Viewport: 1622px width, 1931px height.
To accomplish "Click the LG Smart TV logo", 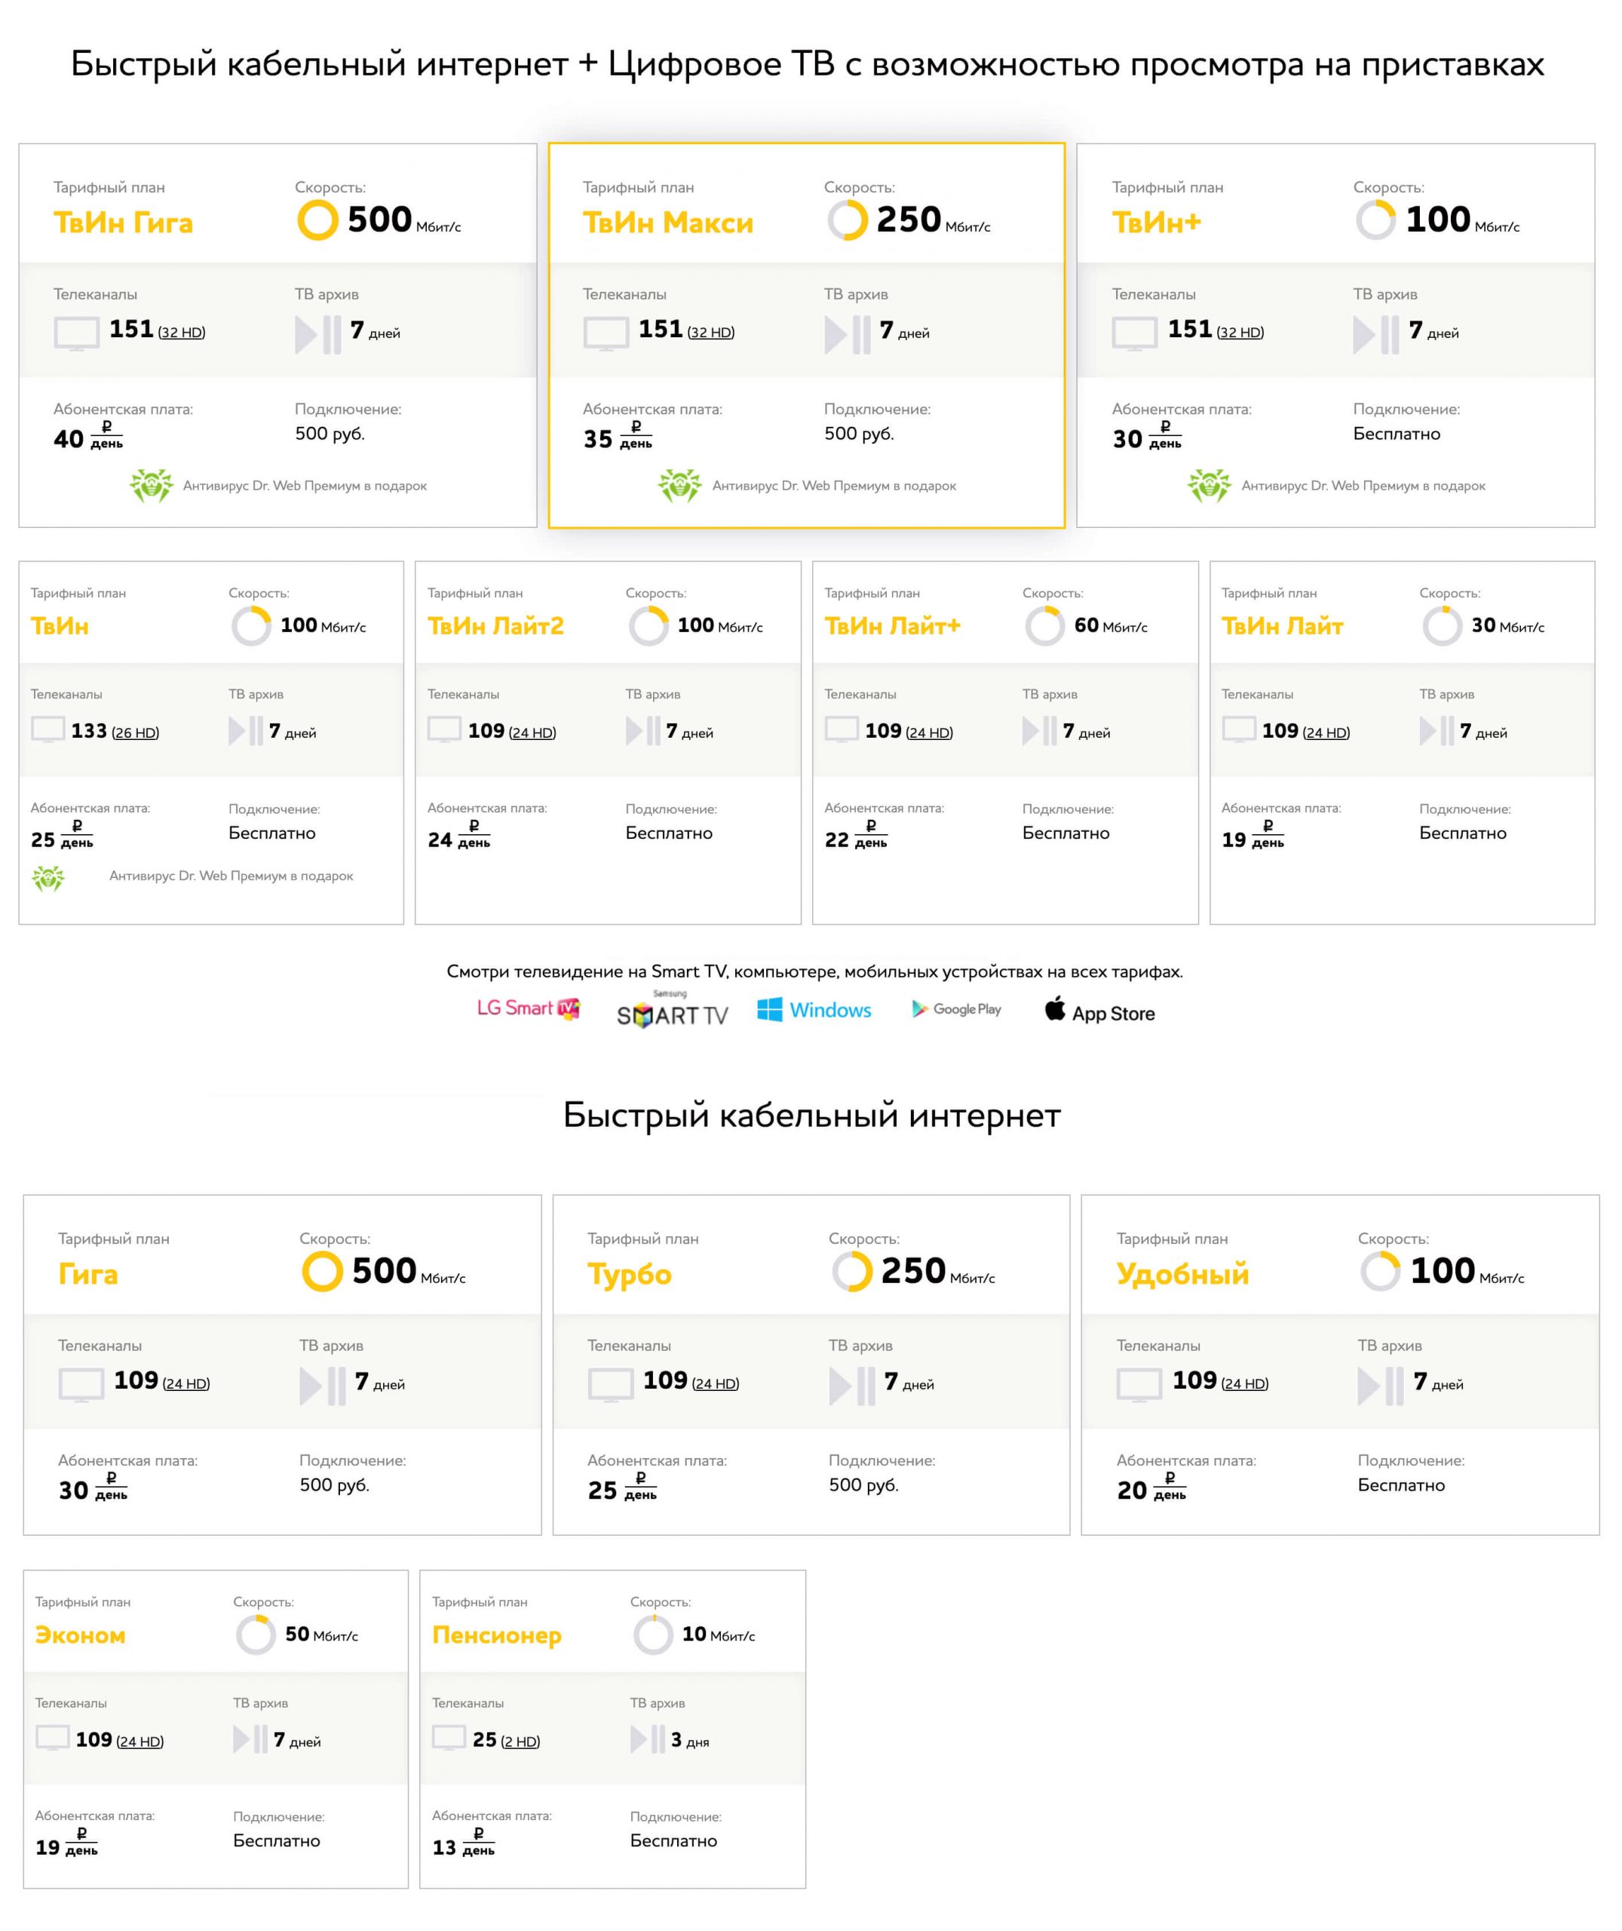I will point(529,1008).
